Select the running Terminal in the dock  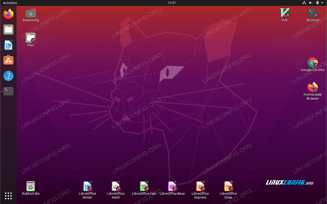click(x=8, y=91)
